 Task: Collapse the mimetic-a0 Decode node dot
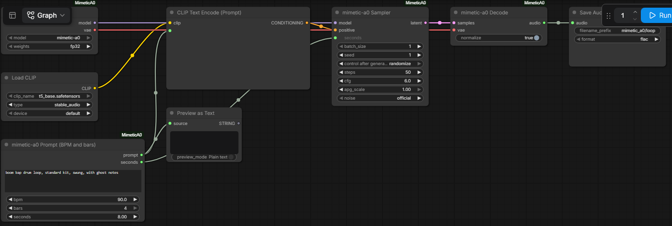456,12
